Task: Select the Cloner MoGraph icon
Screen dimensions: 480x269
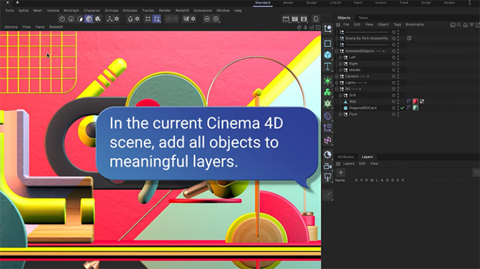Action: click(x=327, y=92)
